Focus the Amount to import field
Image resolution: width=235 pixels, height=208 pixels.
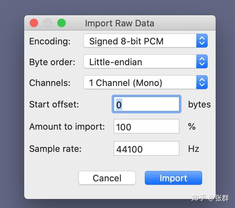[x=146, y=127]
